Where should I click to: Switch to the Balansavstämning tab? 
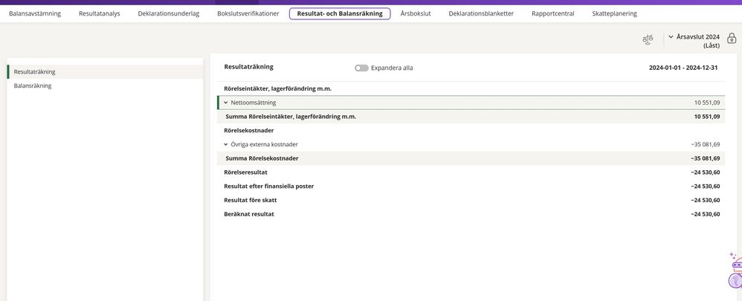coord(35,13)
